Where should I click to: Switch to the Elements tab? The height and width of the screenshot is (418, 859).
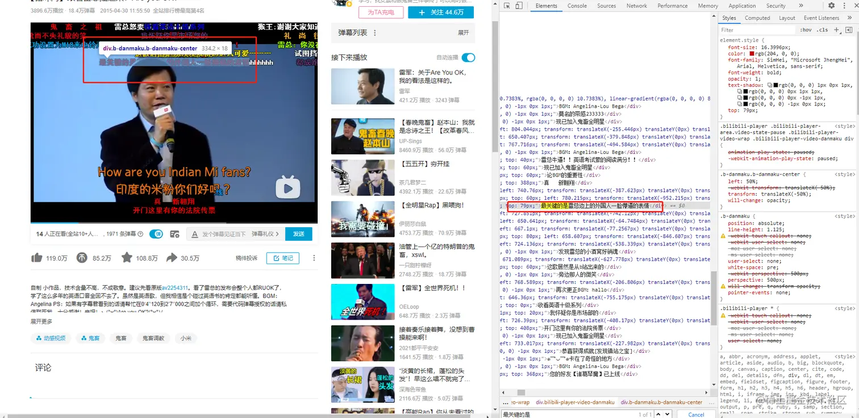pyautogui.click(x=546, y=6)
